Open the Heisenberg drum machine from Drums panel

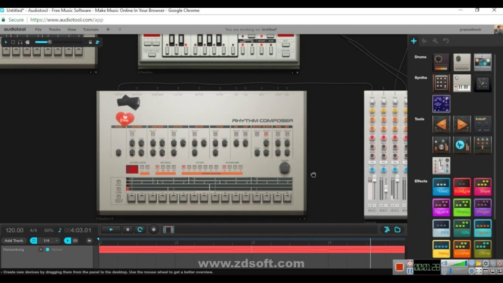441,62
